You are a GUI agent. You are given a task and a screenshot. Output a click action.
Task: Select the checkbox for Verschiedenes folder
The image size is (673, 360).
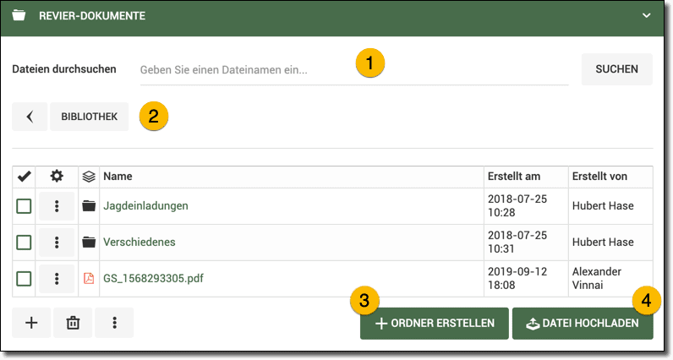tap(25, 243)
